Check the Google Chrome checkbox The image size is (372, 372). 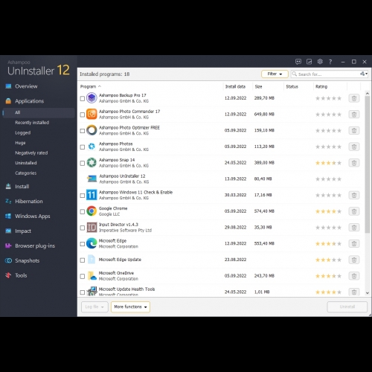(x=83, y=211)
